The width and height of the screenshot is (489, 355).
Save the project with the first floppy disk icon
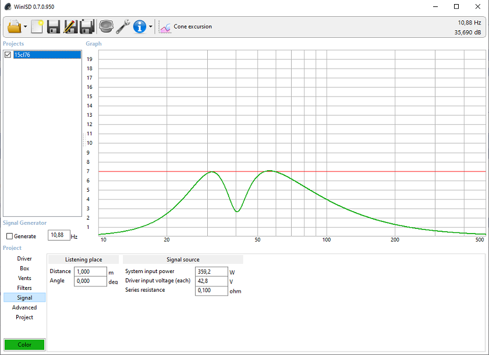[x=54, y=27]
